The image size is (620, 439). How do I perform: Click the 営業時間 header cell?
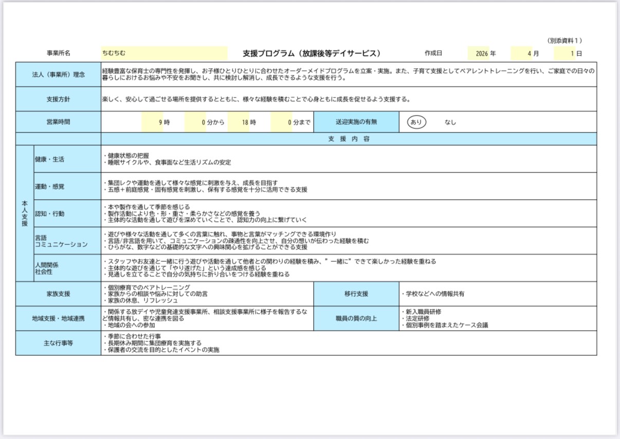coord(58,122)
